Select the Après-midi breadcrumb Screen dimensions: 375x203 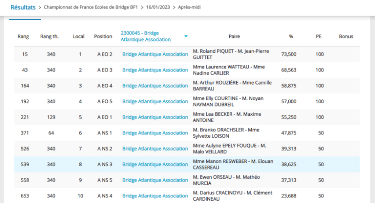tap(189, 7)
